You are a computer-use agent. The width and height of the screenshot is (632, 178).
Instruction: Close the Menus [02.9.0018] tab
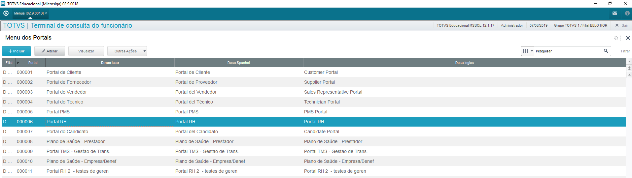click(46, 13)
